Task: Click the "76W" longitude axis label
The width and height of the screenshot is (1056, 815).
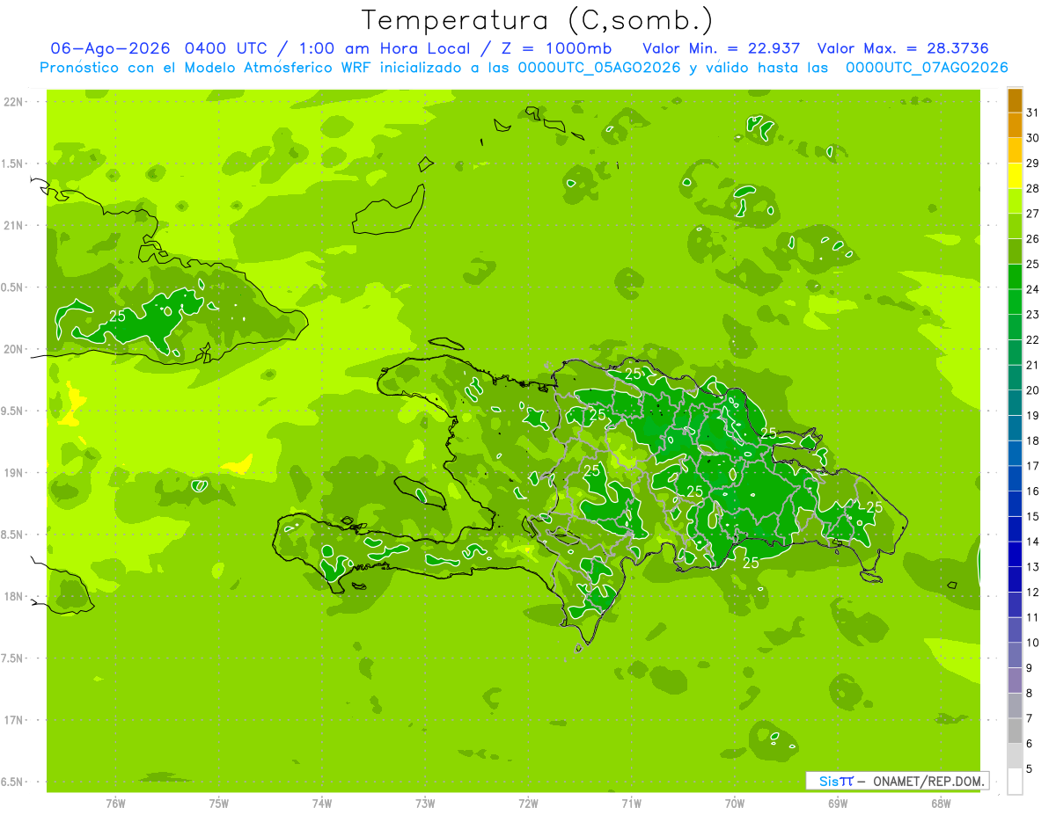Action: 115,804
